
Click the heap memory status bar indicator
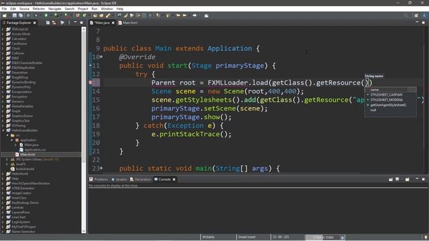tap(322, 238)
